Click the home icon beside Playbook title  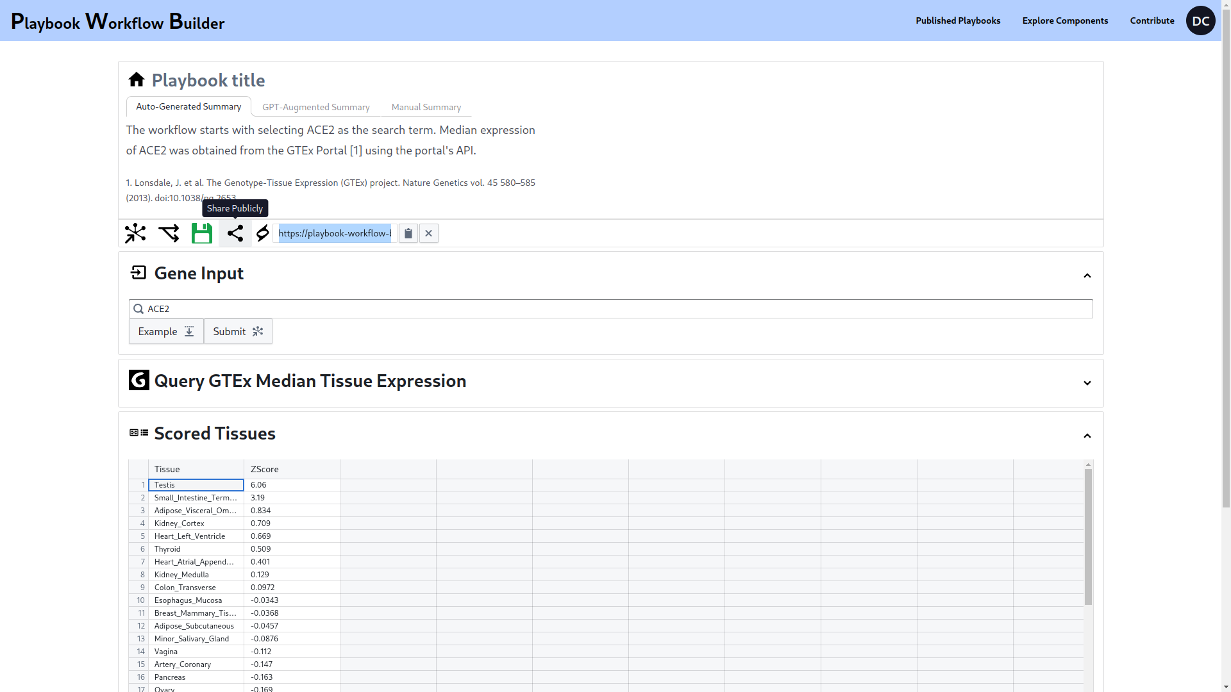136,79
